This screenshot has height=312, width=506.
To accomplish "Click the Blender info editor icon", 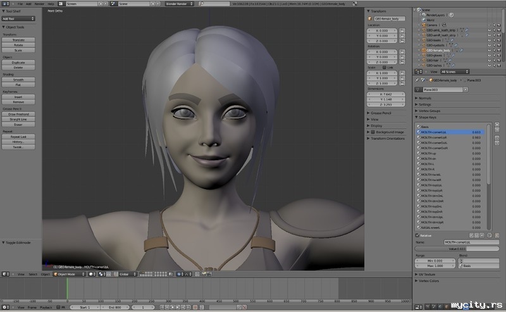I will [5, 3].
